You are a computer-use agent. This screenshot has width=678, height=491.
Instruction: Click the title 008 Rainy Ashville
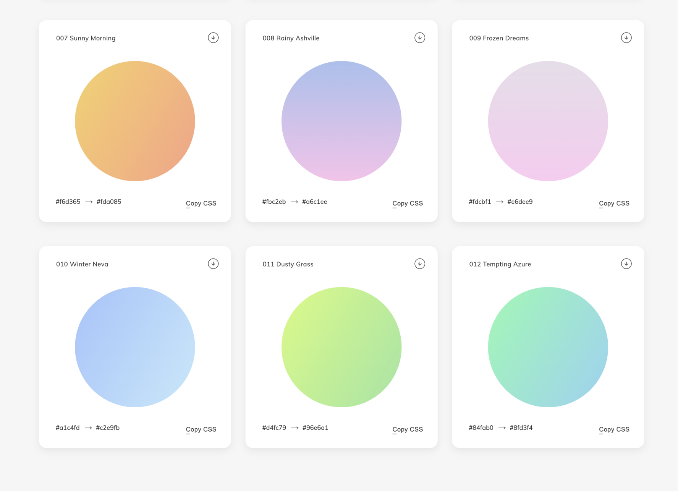(x=291, y=38)
